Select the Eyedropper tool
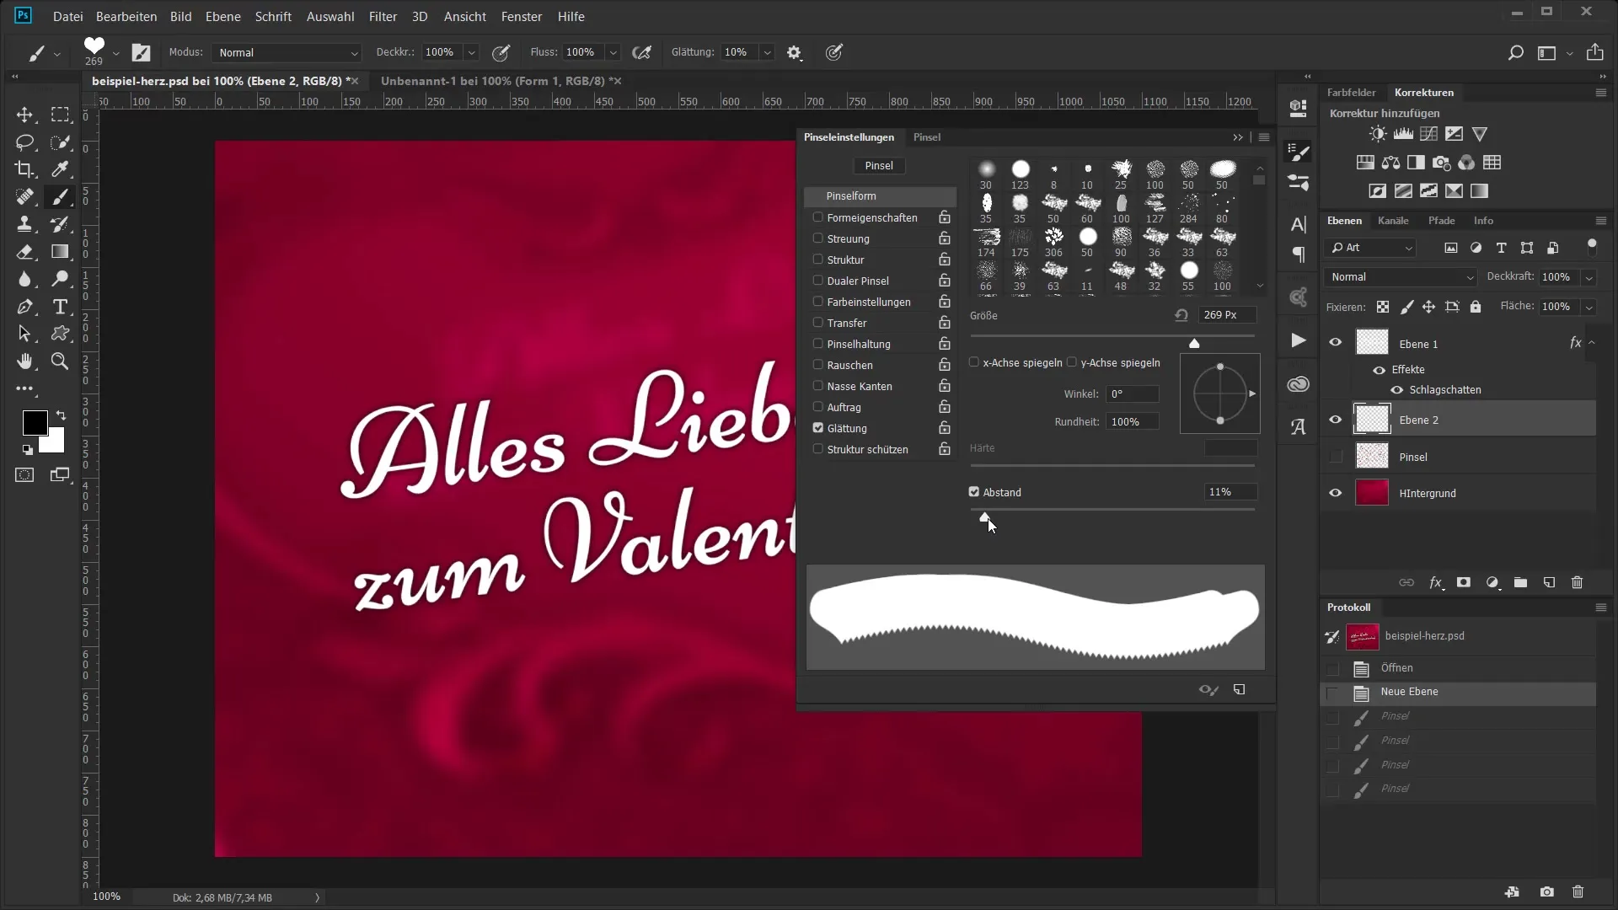Viewport: 1618px width, 910px height. coord(60,169)
